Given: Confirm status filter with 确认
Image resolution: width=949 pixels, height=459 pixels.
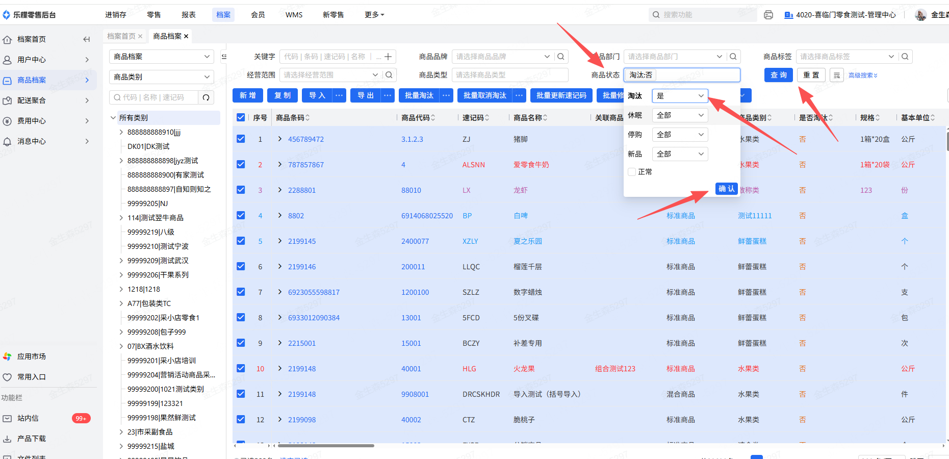Looking at the screenshot, I should tap(727, 189).
